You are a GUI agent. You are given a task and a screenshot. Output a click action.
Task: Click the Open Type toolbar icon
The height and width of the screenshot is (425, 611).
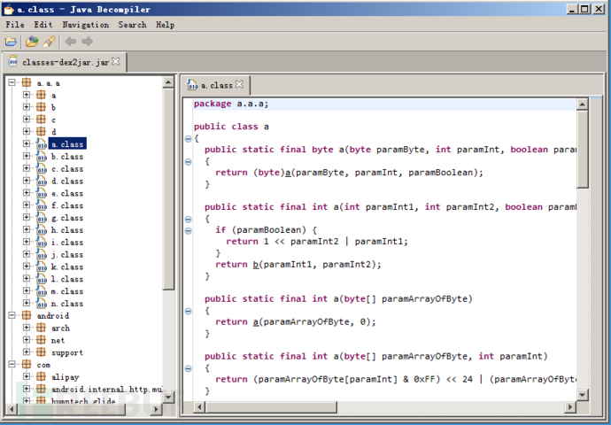click(32, 42)
